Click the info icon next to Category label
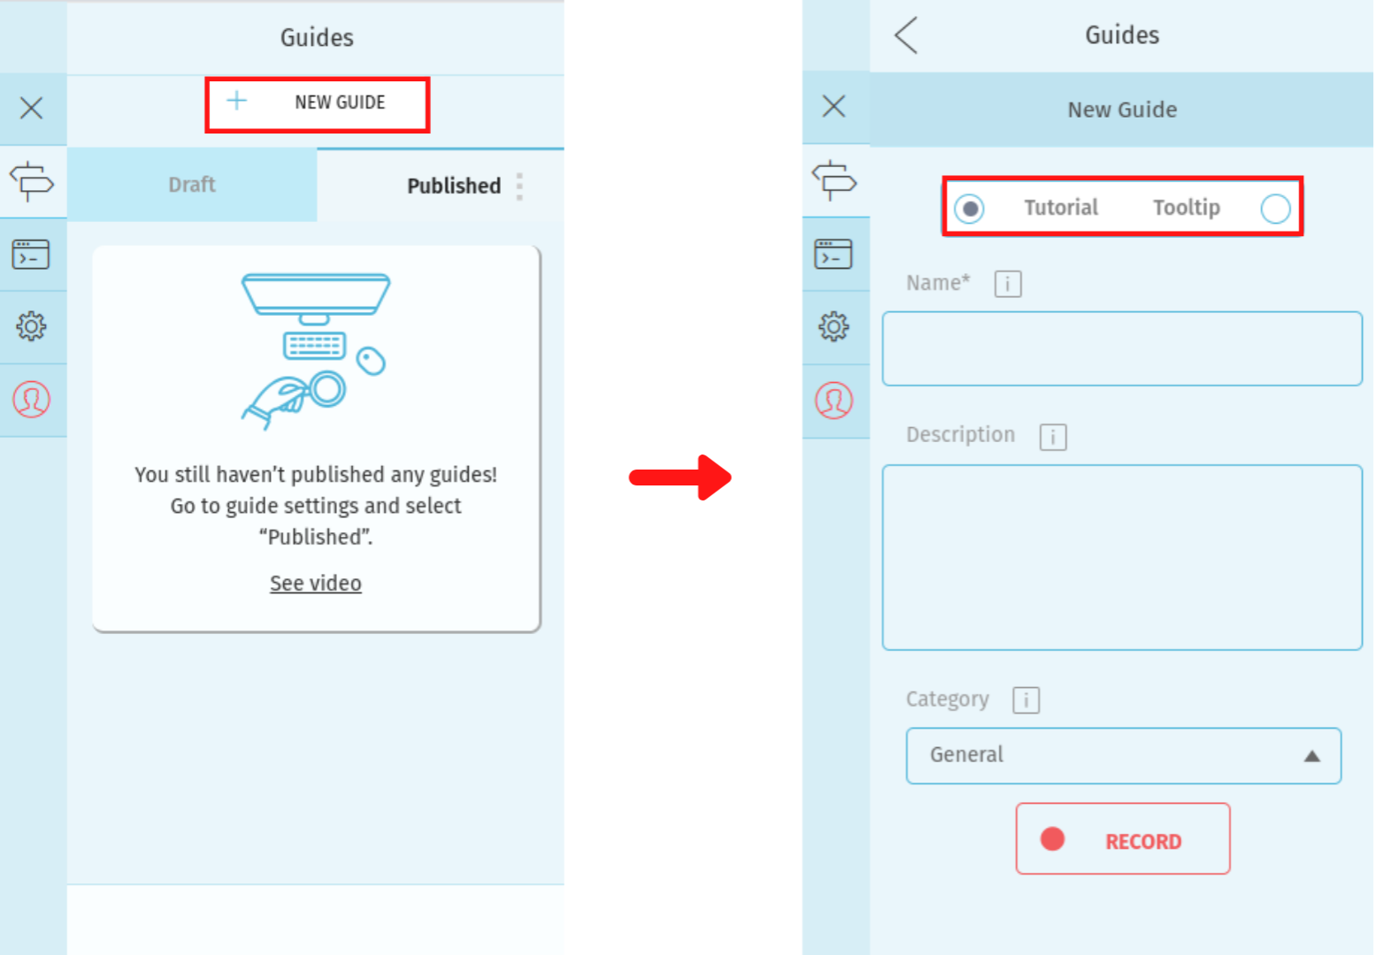 pos(1025,700)
